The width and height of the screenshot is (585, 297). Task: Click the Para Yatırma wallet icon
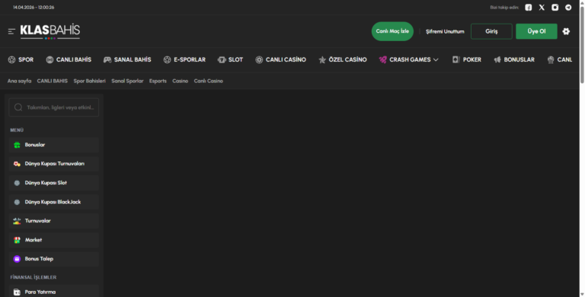pos(17,292)
